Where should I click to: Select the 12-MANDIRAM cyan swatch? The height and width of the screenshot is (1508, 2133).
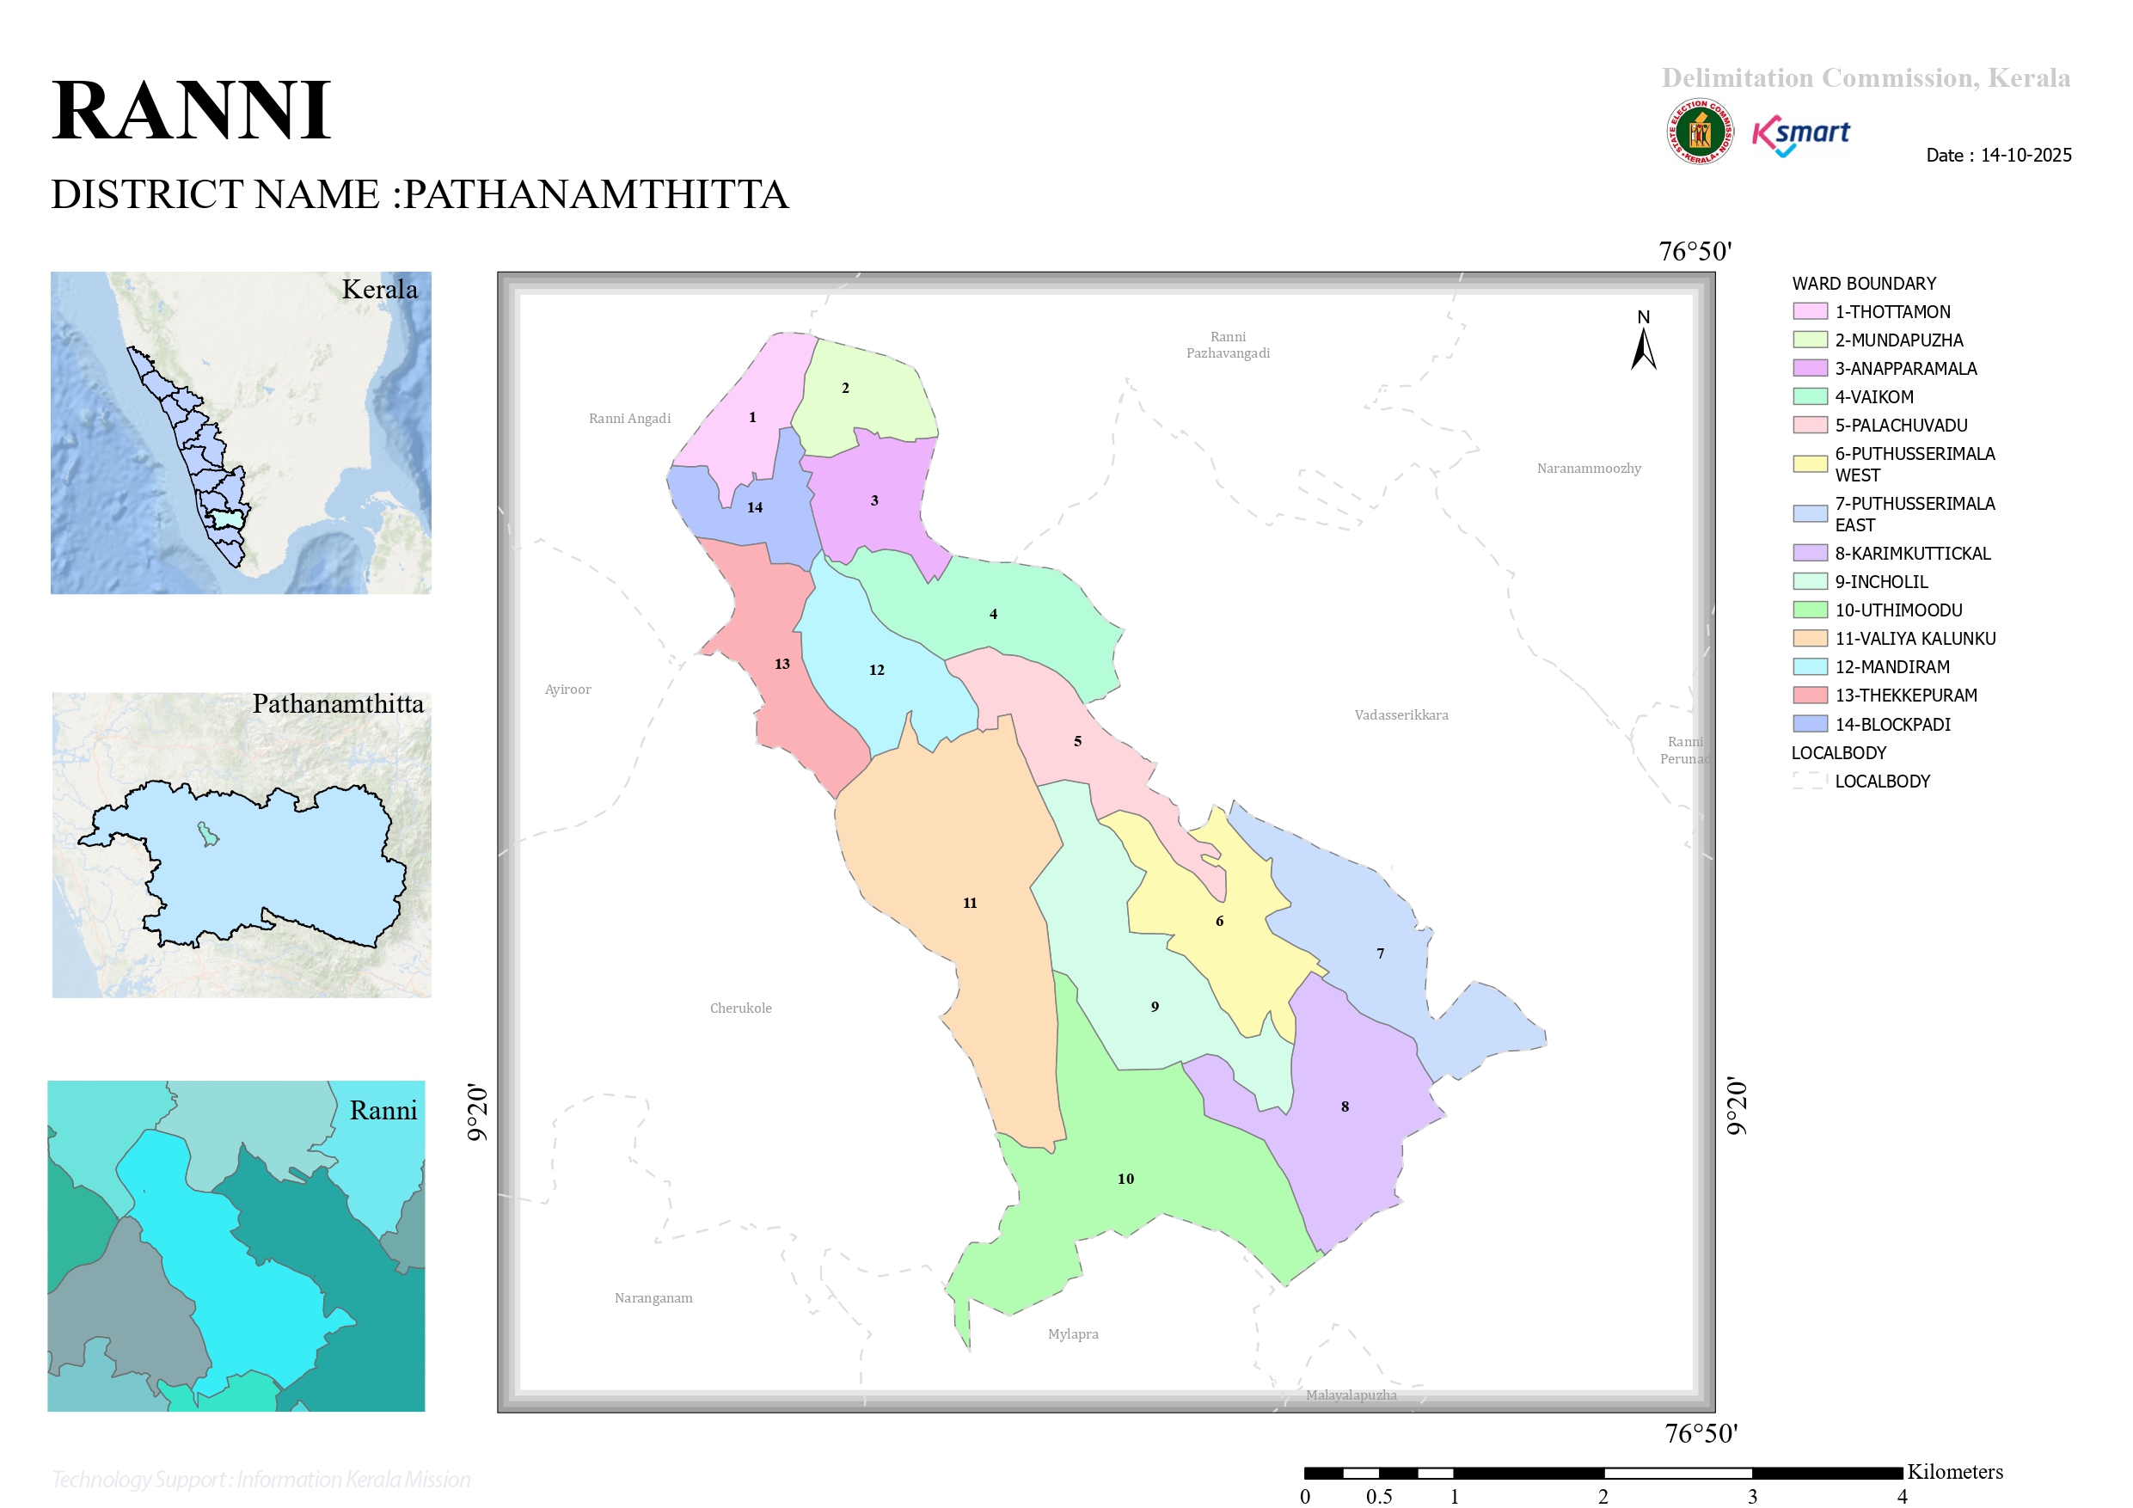coord(1810,666)
